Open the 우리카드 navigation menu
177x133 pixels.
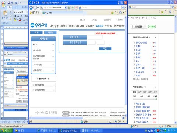coord(108,25)
